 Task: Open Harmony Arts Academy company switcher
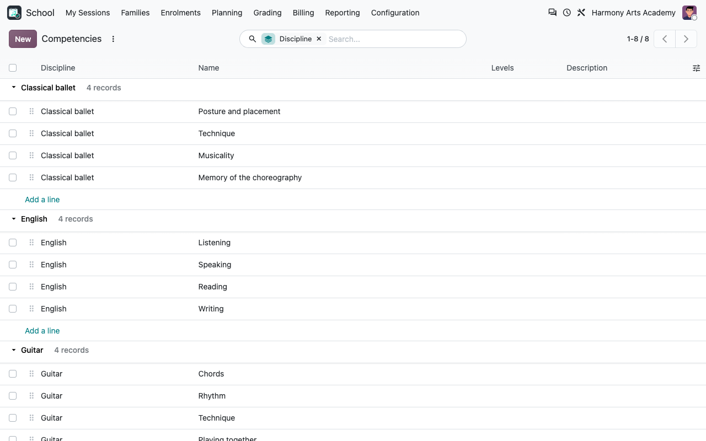click(x=633, y=13)
